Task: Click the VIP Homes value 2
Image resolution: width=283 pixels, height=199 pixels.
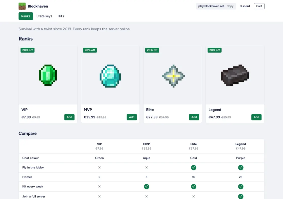Action: tap(100, 177)
